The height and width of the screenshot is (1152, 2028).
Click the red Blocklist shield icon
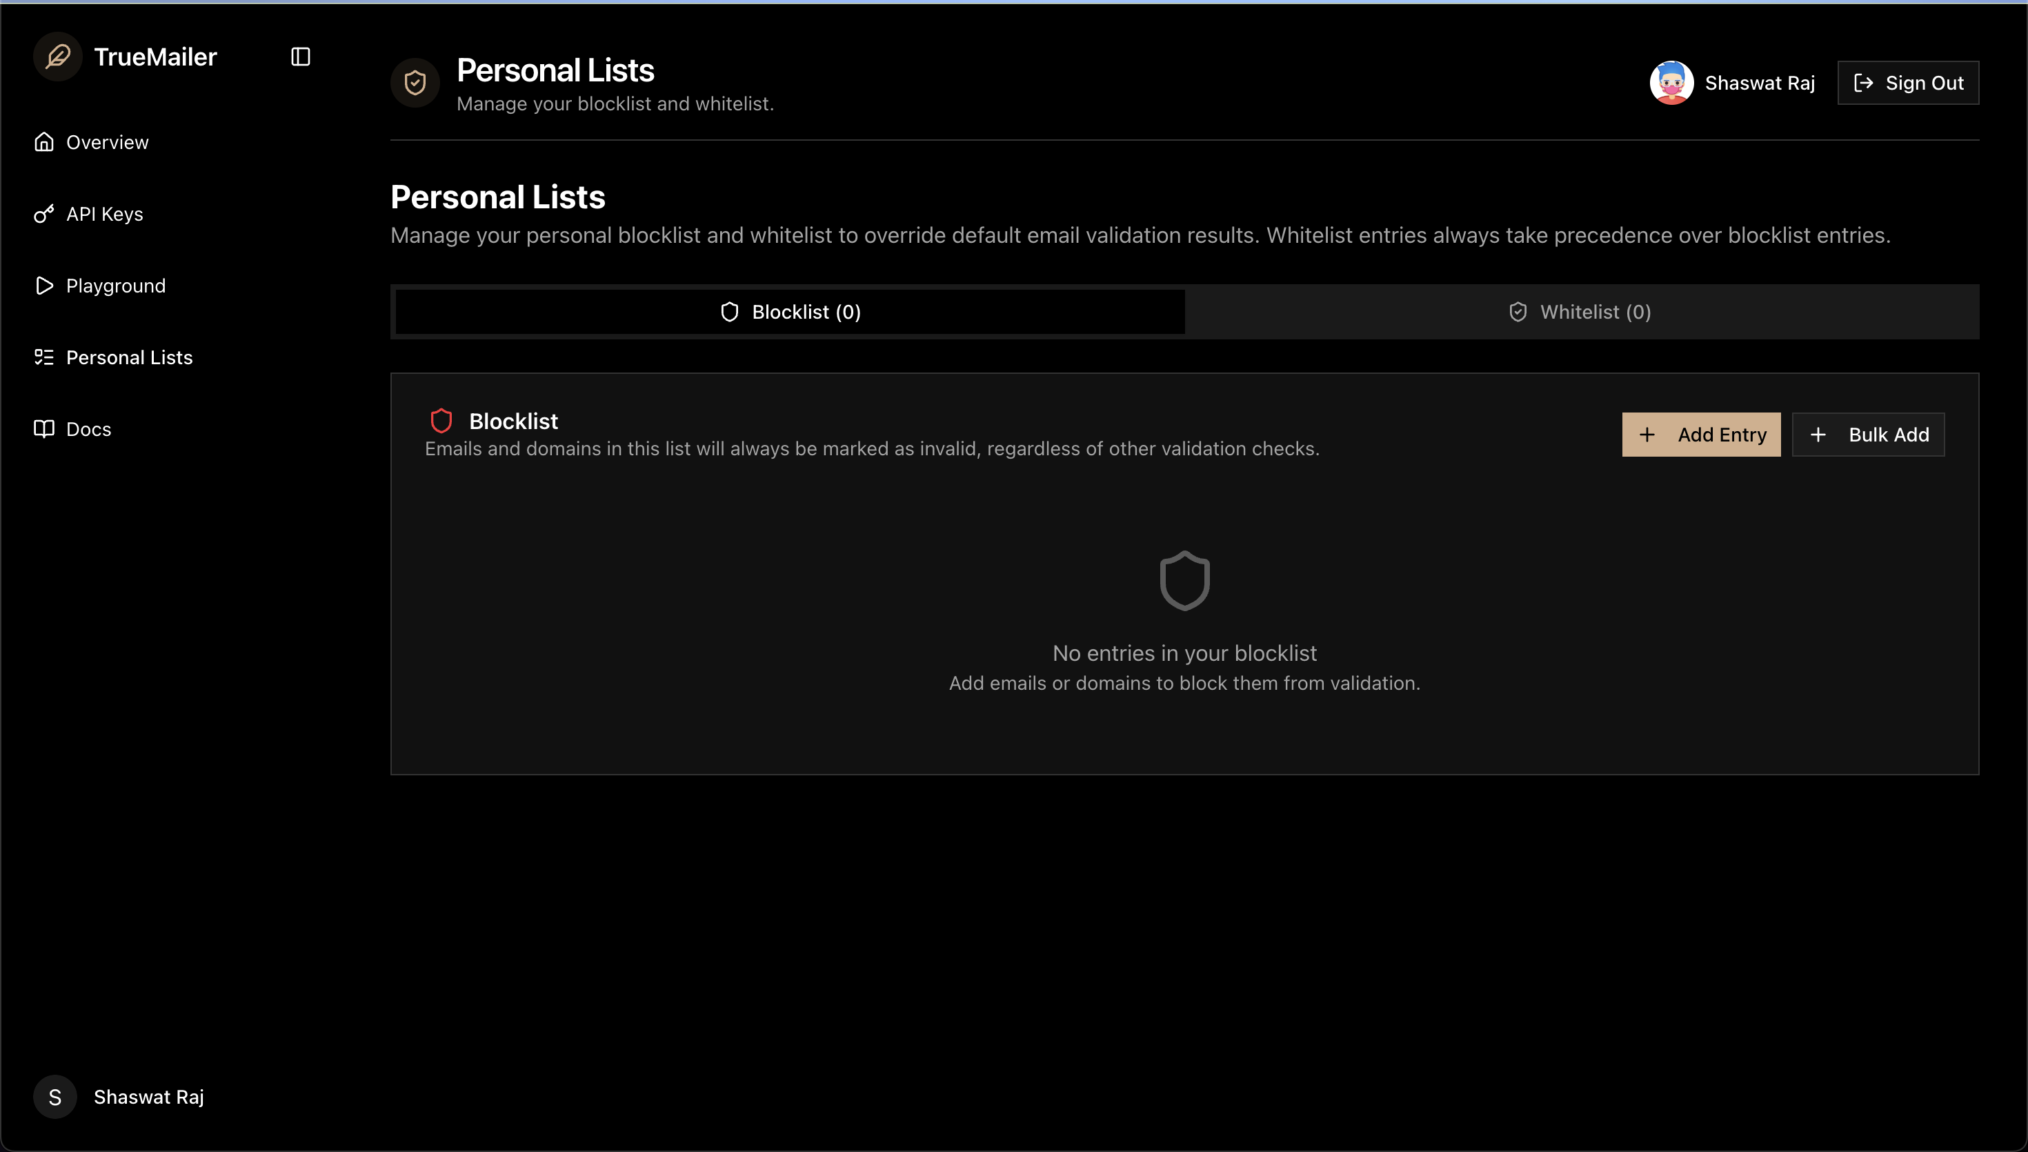click(441, 420)
